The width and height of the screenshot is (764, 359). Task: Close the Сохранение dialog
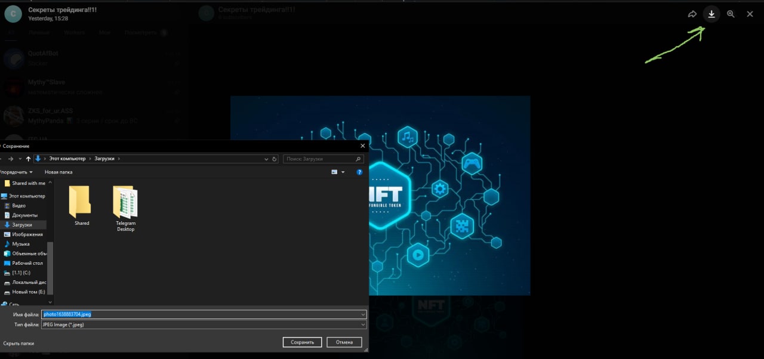click(x=362, y=146)
